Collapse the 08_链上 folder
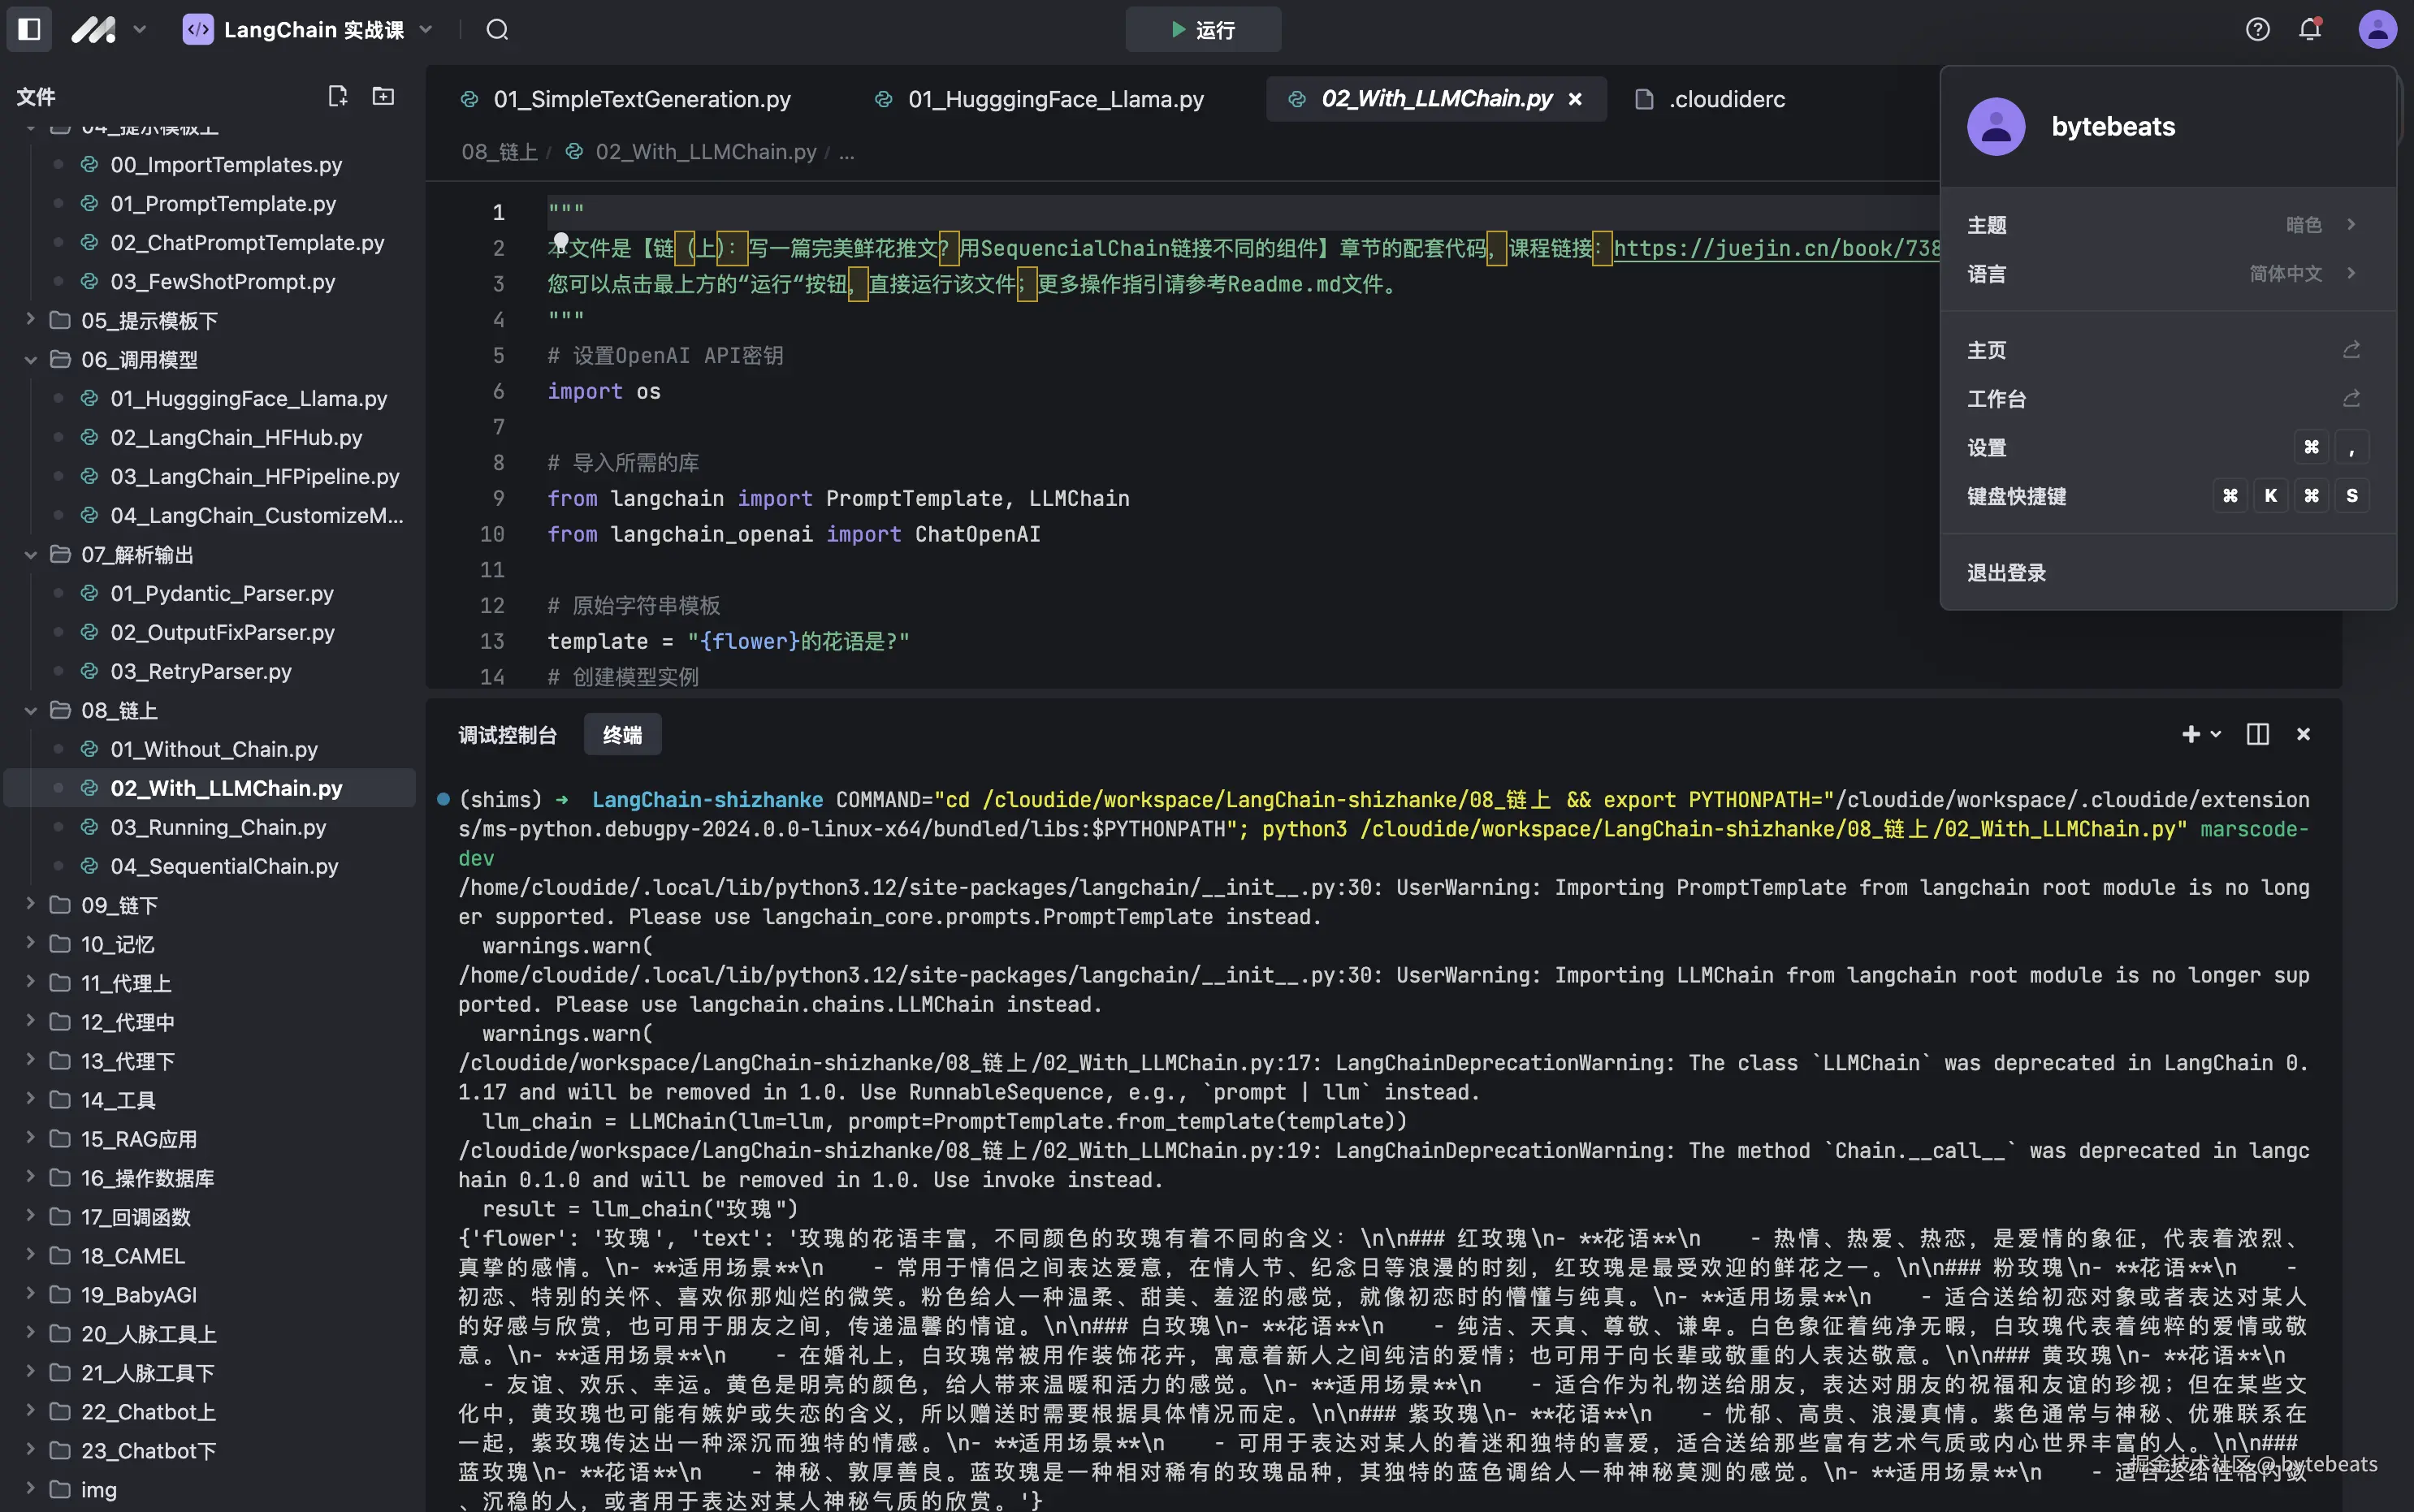The image size is (2414, 1512). [210, 710]
